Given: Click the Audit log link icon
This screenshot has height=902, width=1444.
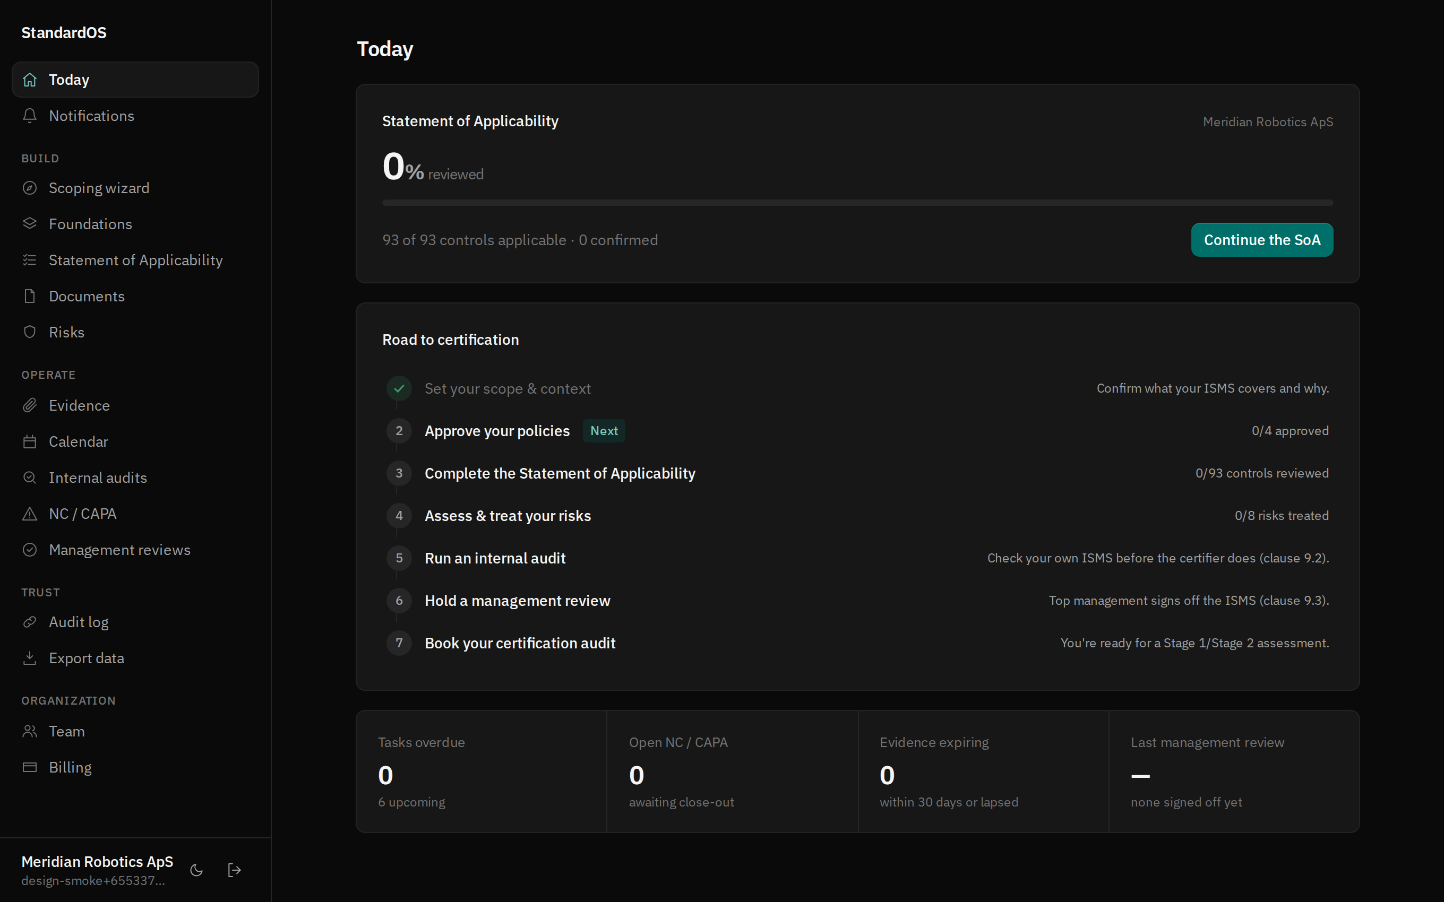Looking at the screenshot, I should click(30, 622).
